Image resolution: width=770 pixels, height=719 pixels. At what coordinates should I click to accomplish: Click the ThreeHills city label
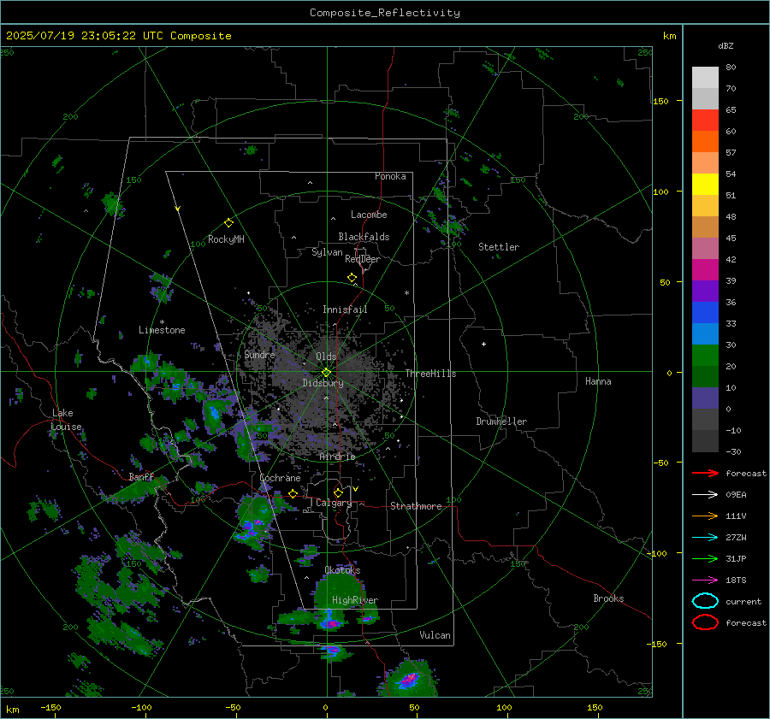(x=430, y=374)
